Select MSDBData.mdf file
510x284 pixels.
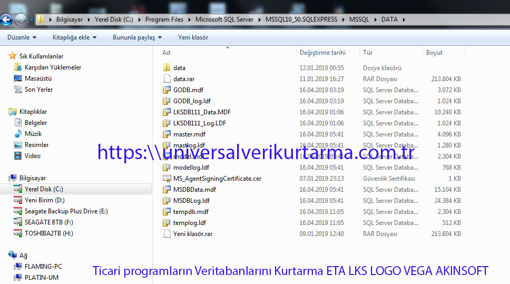tap(194, 190)
